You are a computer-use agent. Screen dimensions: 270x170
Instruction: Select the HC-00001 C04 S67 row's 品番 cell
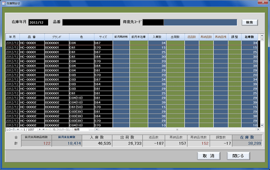coord(32,43)
